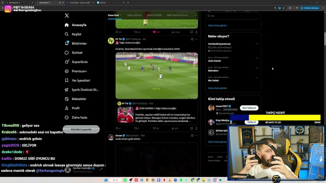Reply to the post with 27 comments
Viewport: 326px width, 183px height.
coord(118,32)
